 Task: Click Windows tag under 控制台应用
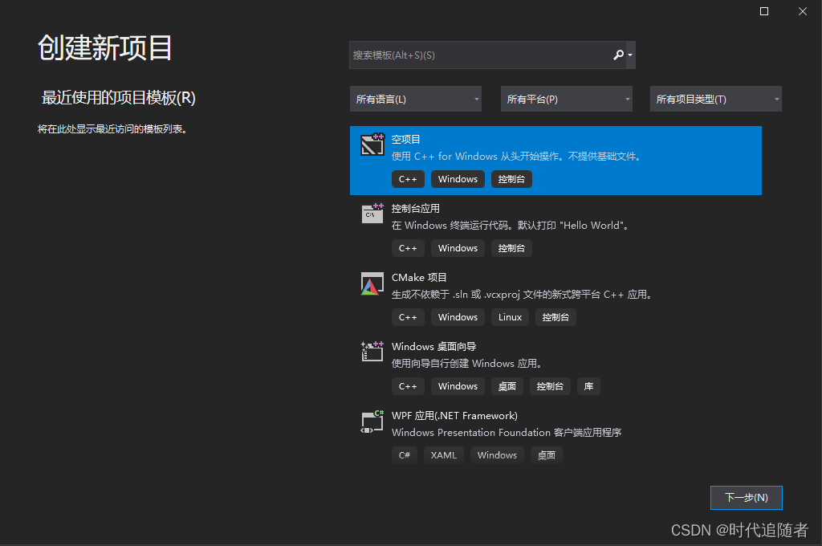pyautogui.click(x=458, y=248)
